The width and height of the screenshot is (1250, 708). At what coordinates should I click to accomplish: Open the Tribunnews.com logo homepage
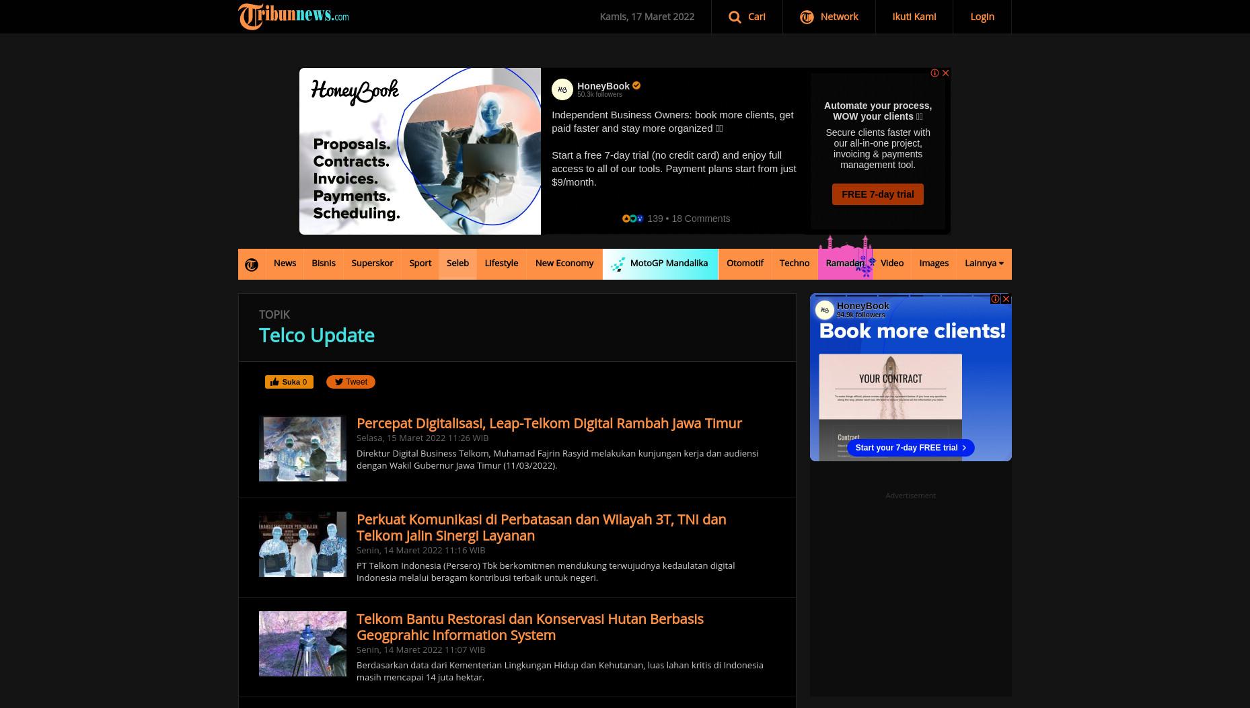[x=293, y=16]
